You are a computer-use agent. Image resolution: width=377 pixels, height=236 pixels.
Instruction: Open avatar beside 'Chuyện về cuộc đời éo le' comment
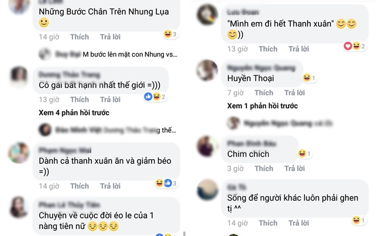(x=18, y=207)
